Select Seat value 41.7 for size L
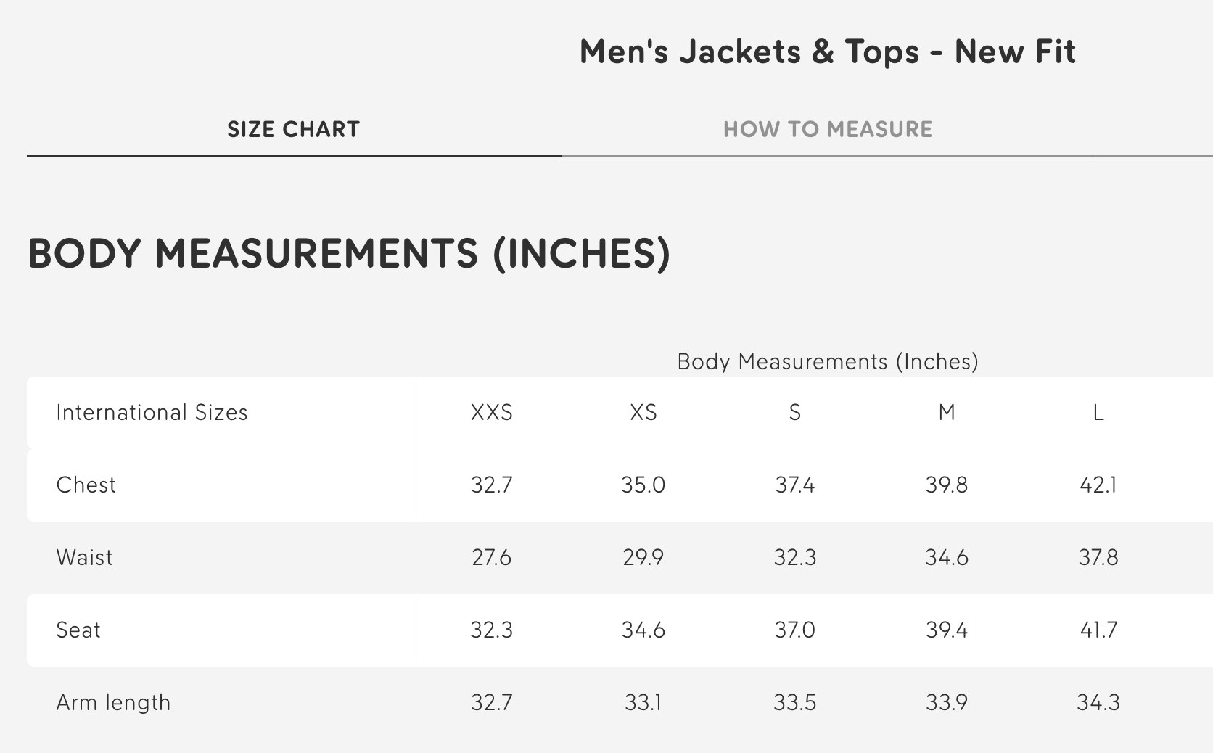 click(x=1098, y=630)
